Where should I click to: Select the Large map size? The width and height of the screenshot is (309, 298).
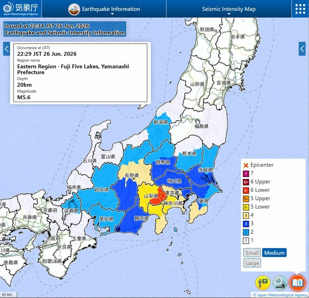tap(252, 263)
